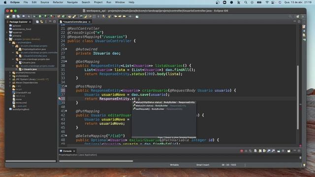
Task: Click Remove All Terminated Launches in Console
Action: pyautogui.click(x=250, y=151)
